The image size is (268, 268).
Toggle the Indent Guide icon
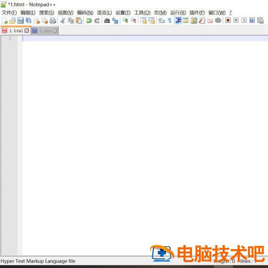click(178, 21)
